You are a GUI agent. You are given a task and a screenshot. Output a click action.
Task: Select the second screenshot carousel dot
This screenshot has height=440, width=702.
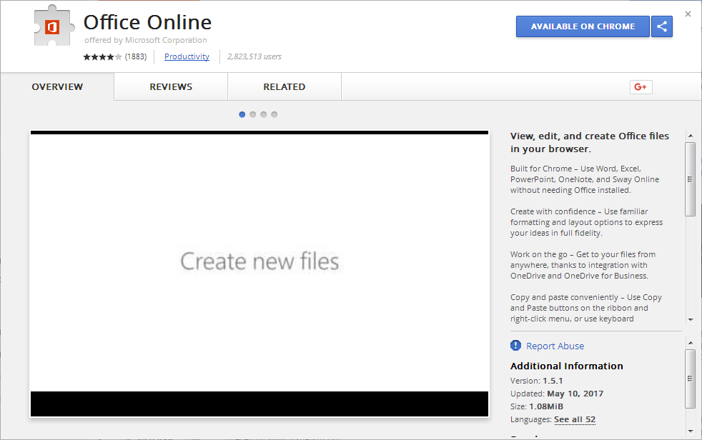253,114
